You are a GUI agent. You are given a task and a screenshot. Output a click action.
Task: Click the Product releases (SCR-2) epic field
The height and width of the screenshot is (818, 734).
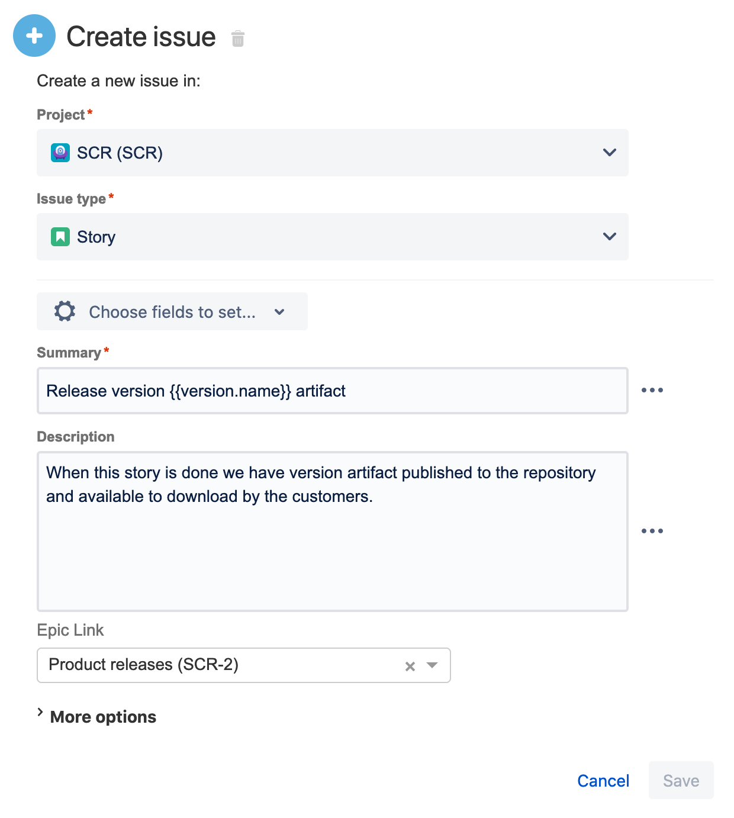pyautogui.click(x=219, y=665)
